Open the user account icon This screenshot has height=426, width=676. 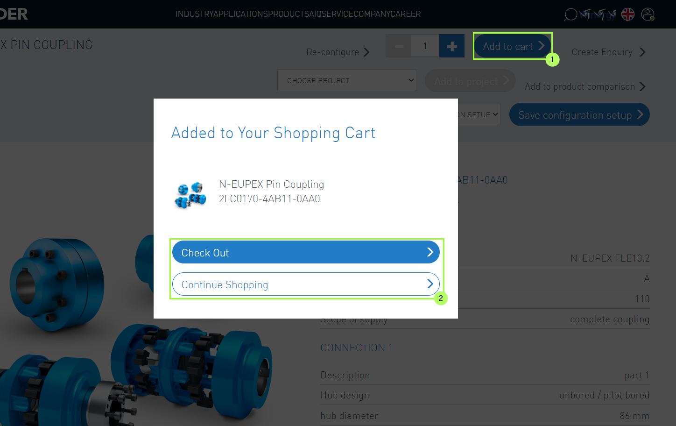(x=648, y=14)
